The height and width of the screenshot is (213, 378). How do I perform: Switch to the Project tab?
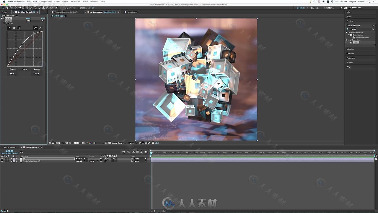[x=5, y=12]
